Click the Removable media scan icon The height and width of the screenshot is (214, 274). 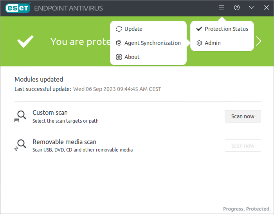pyautogui.click(x=21, y=145)
